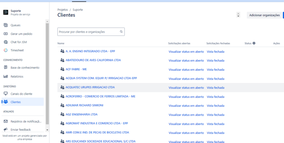The height and width of the screenshot is (143, 284).
Task: Open AG2 ENGENHARIA LTDA organization
Action: click(x=82, y=114)
